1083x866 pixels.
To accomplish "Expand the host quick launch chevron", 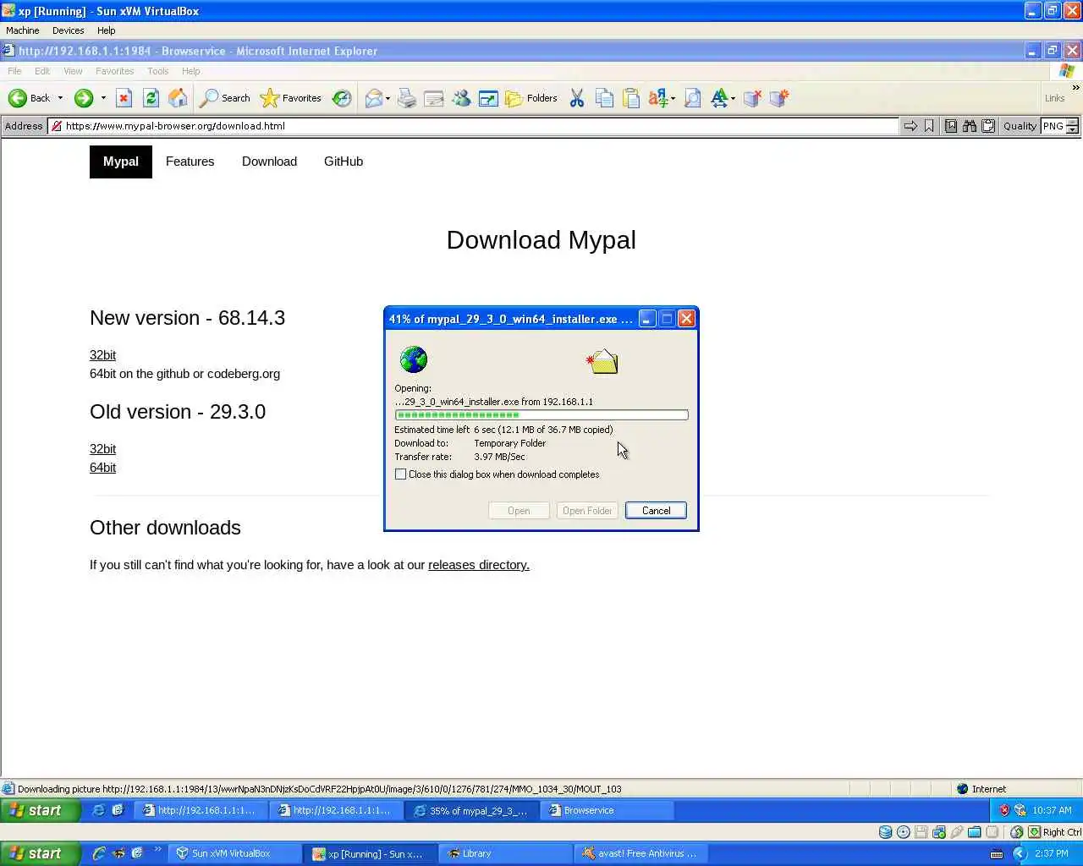I will [158, 850].
